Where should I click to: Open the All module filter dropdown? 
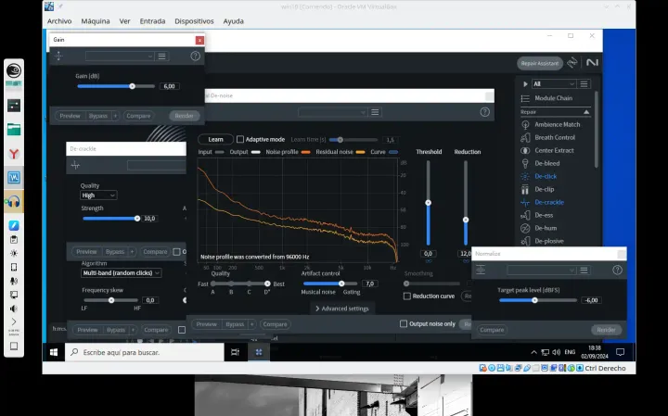[554, 84]
